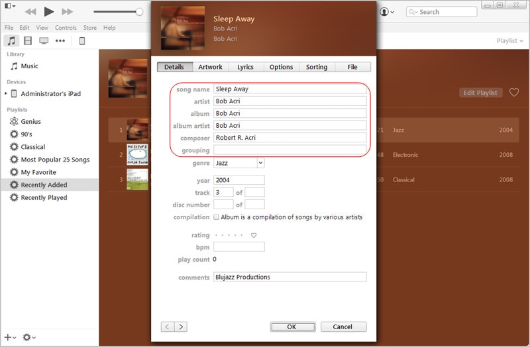Open the account user icon menu
This screenshot has height=347, width=530.
coord(387,12)
